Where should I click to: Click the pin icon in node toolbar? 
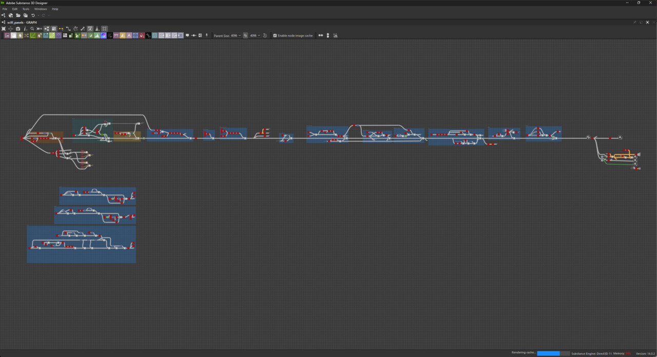point(206,35)
